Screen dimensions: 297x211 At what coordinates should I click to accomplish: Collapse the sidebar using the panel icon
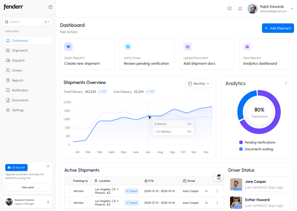point(50,7)
